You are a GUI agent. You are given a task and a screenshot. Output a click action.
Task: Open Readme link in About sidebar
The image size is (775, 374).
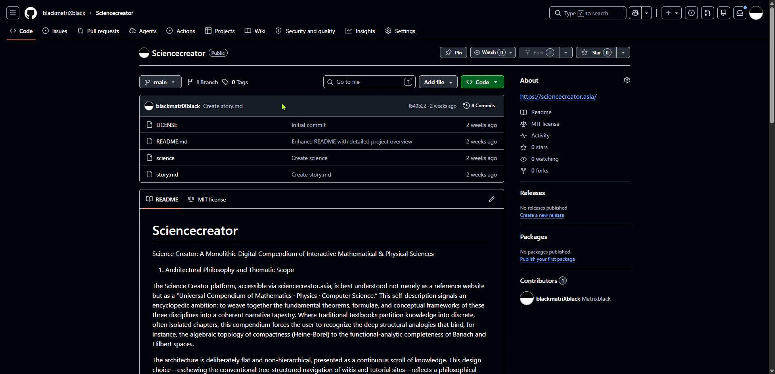tap(536, 112)
